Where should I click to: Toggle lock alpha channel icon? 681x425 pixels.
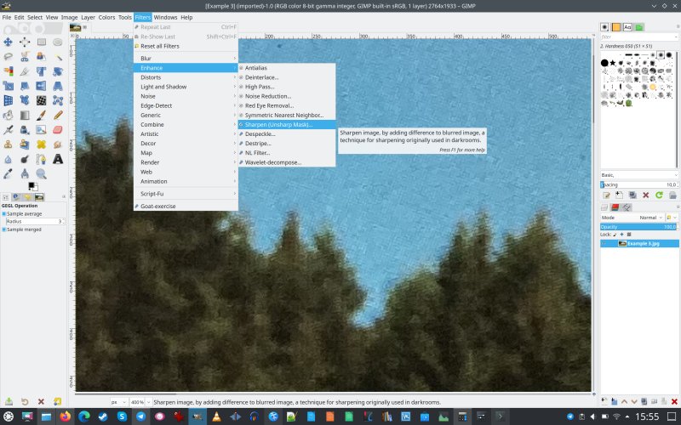tap(629, 235)
